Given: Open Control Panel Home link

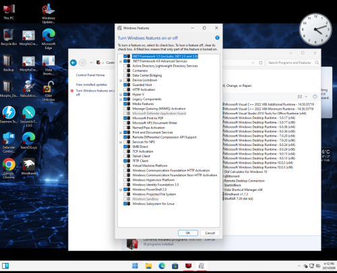Looking at the screenshot, I should click(90, 75).
